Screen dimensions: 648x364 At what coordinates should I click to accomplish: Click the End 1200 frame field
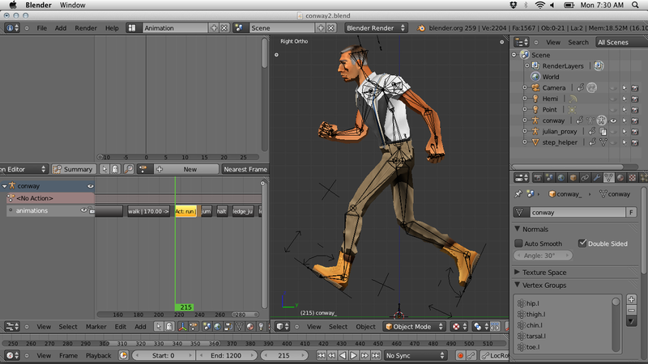click(x=225, y=355)
